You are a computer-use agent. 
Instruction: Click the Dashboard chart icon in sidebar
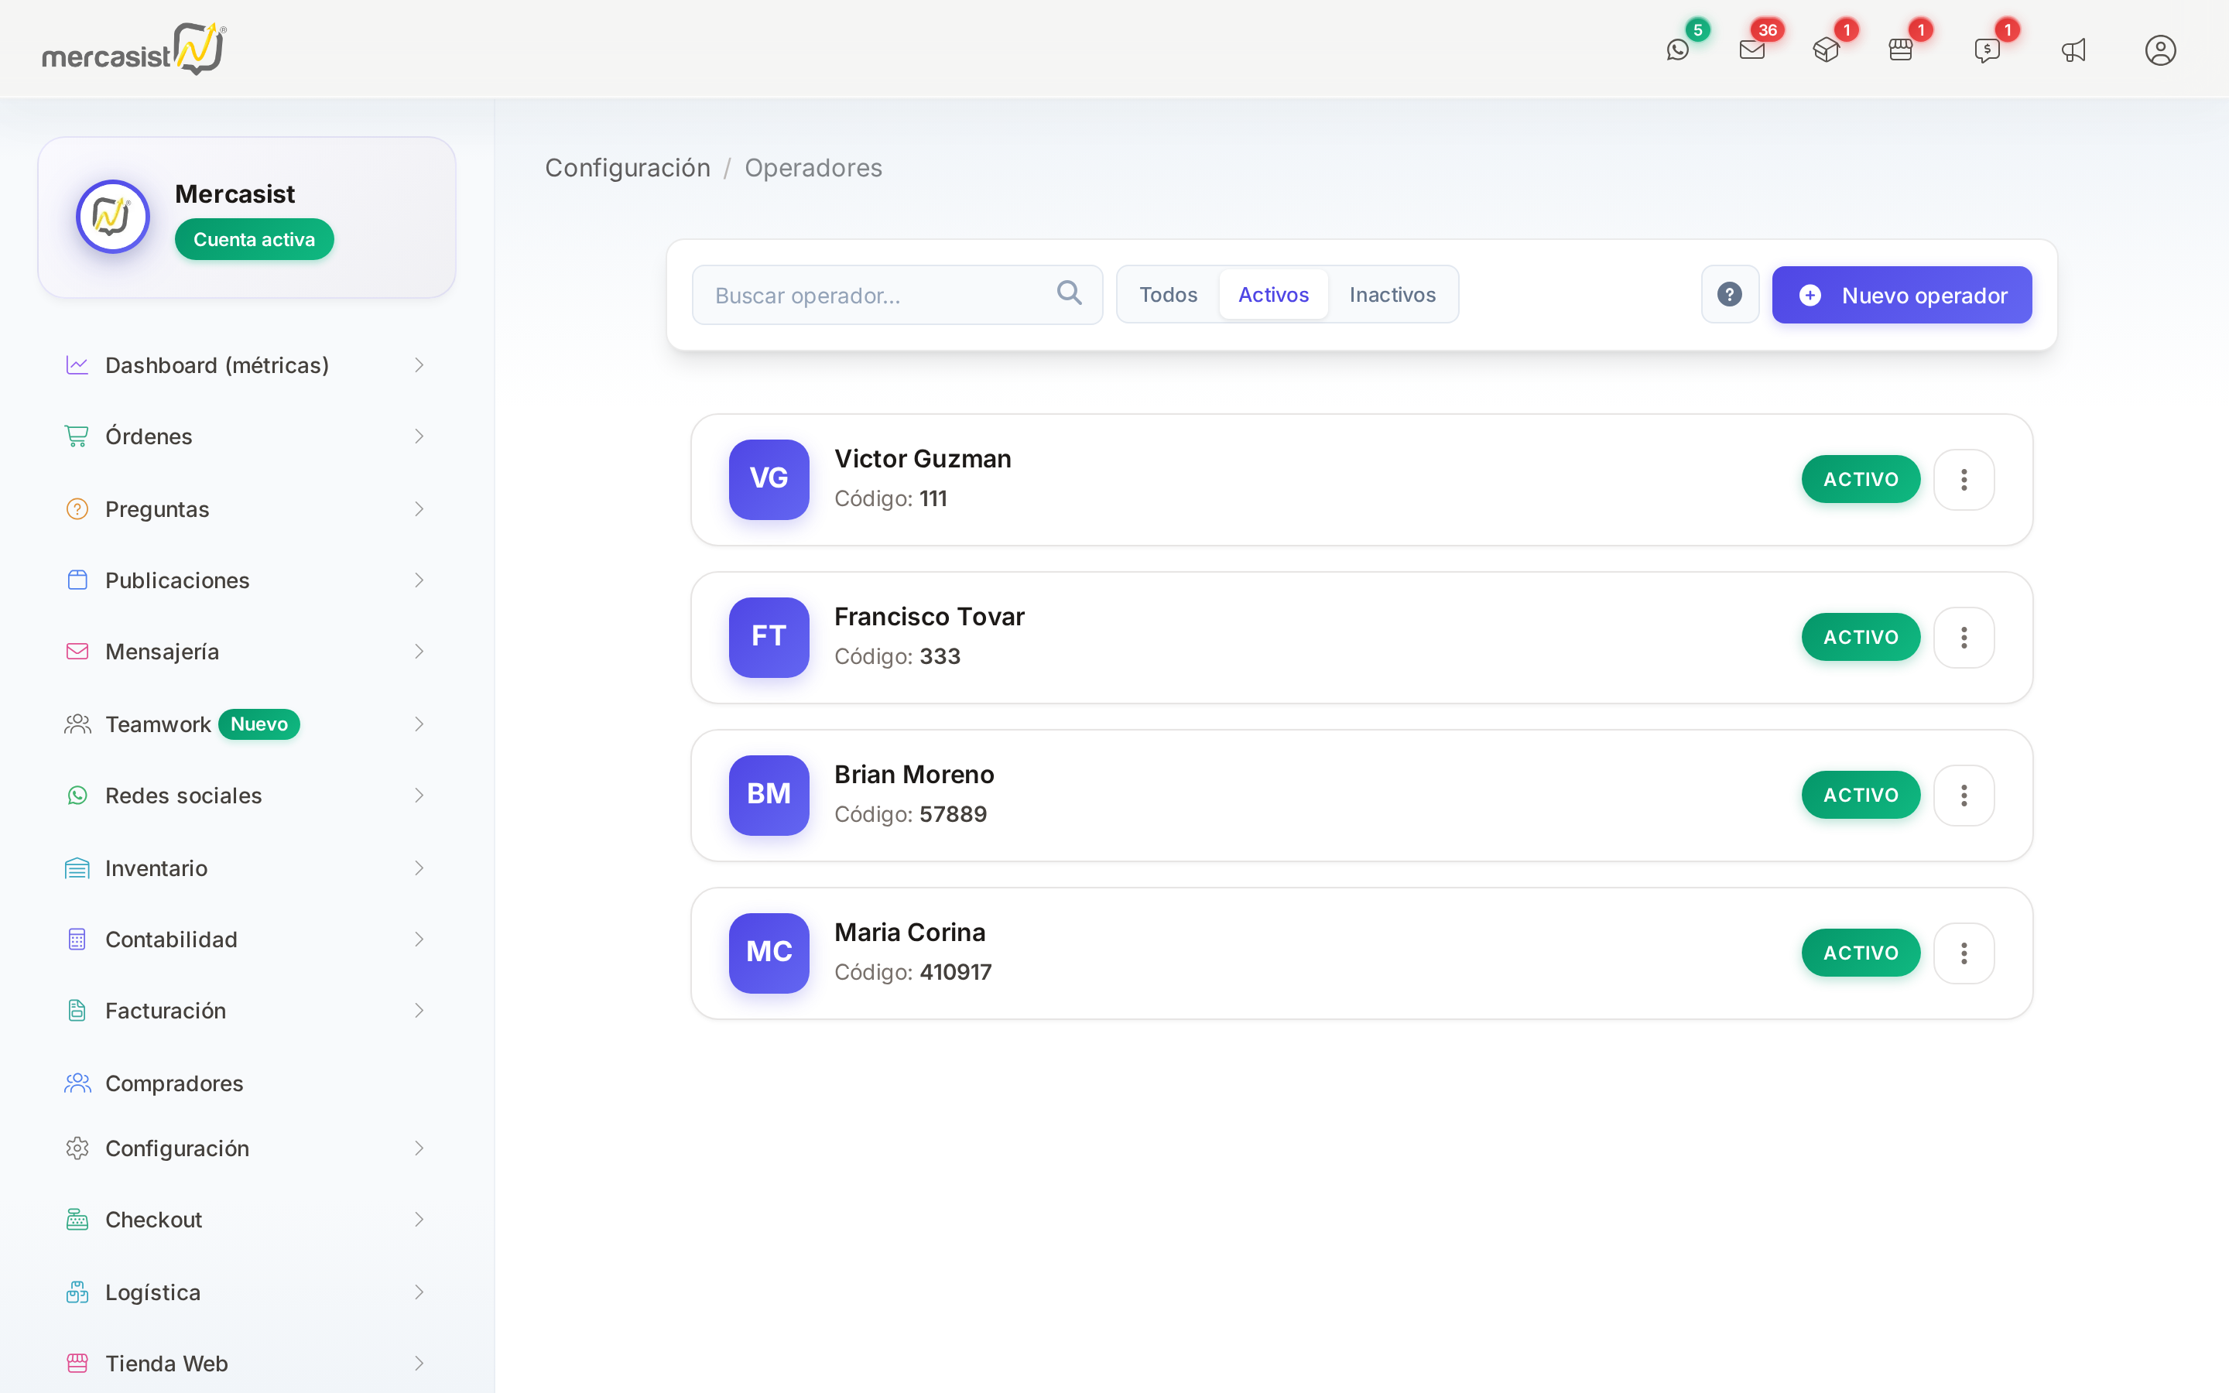point(77,365)
